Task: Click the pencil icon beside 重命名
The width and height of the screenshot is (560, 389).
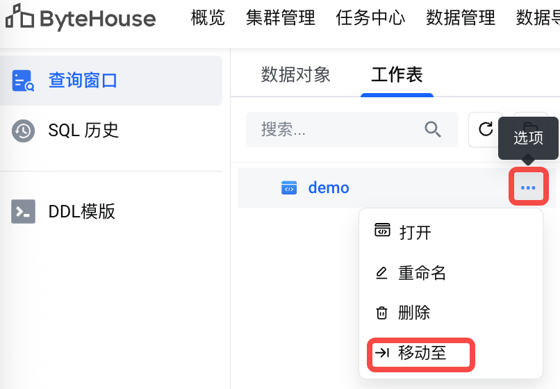Action: [381, 273]
